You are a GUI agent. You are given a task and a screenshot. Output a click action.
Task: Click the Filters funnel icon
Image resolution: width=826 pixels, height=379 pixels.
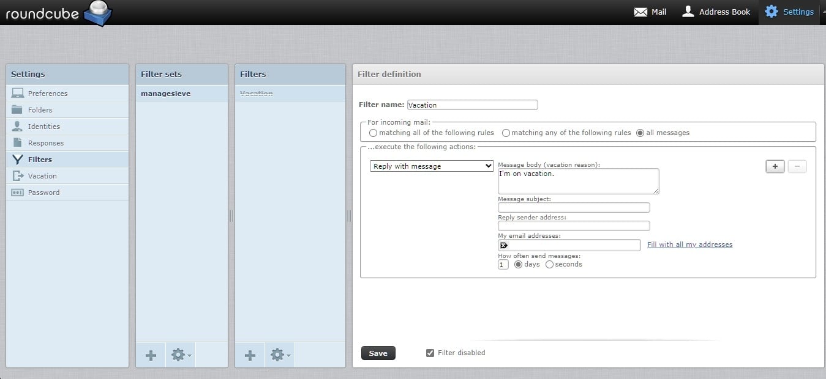[x=18, y=160]
